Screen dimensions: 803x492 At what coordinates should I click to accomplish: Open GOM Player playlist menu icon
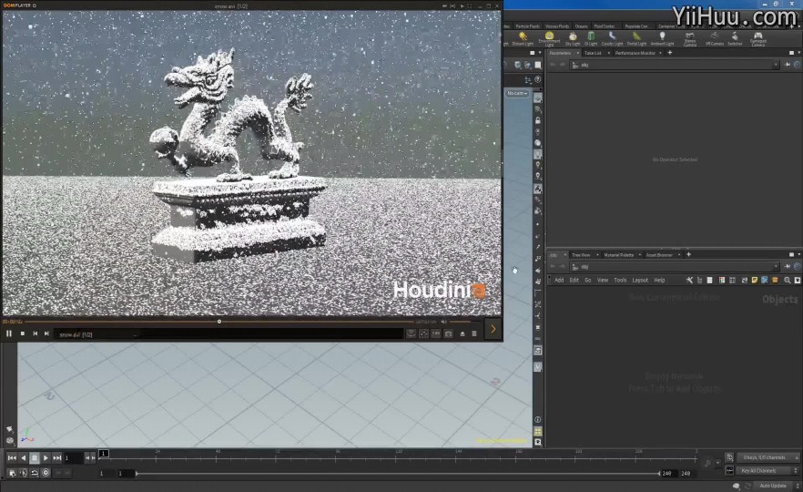click(x=474, y=333)
